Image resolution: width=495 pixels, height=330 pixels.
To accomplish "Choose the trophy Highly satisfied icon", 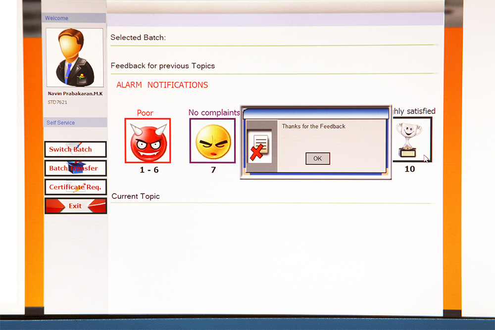I will point(411,139).
